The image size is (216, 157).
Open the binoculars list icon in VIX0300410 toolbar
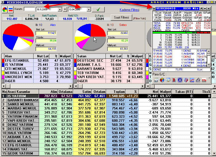[x=156, y=80]
